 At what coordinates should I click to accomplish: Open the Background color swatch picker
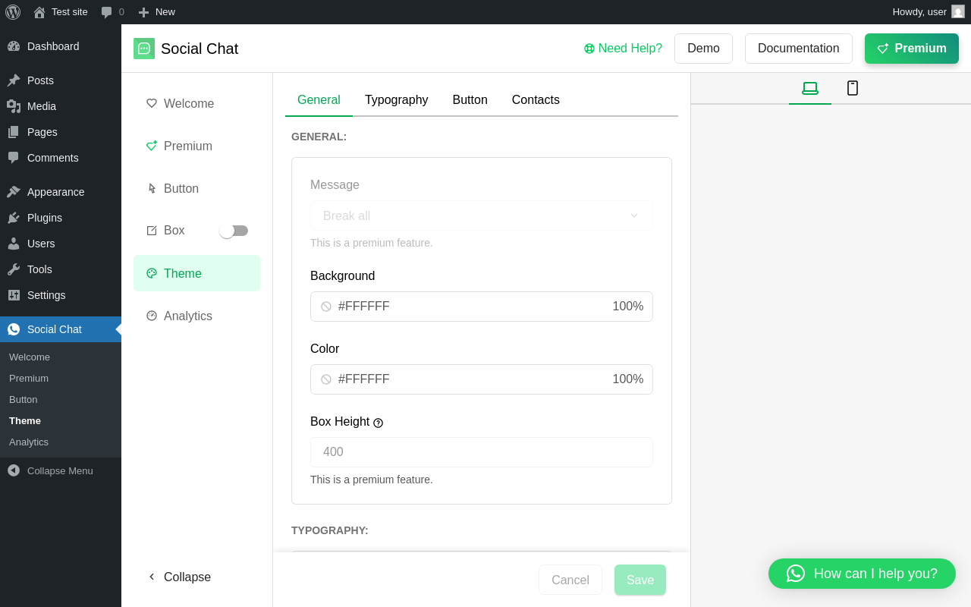(326, 307)
